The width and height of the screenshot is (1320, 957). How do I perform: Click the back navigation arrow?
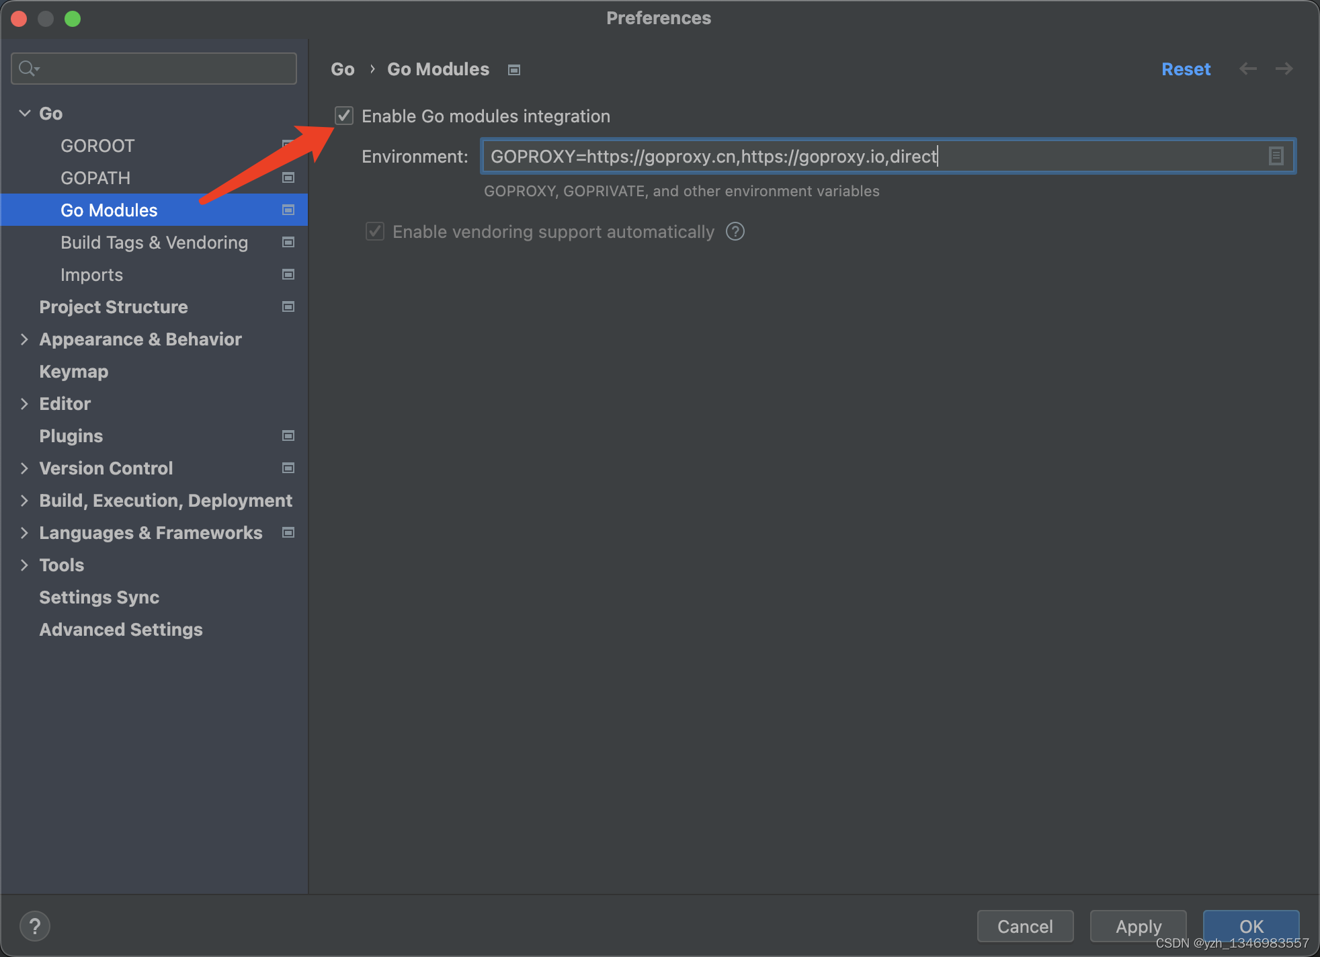[x=1248, y=69]
